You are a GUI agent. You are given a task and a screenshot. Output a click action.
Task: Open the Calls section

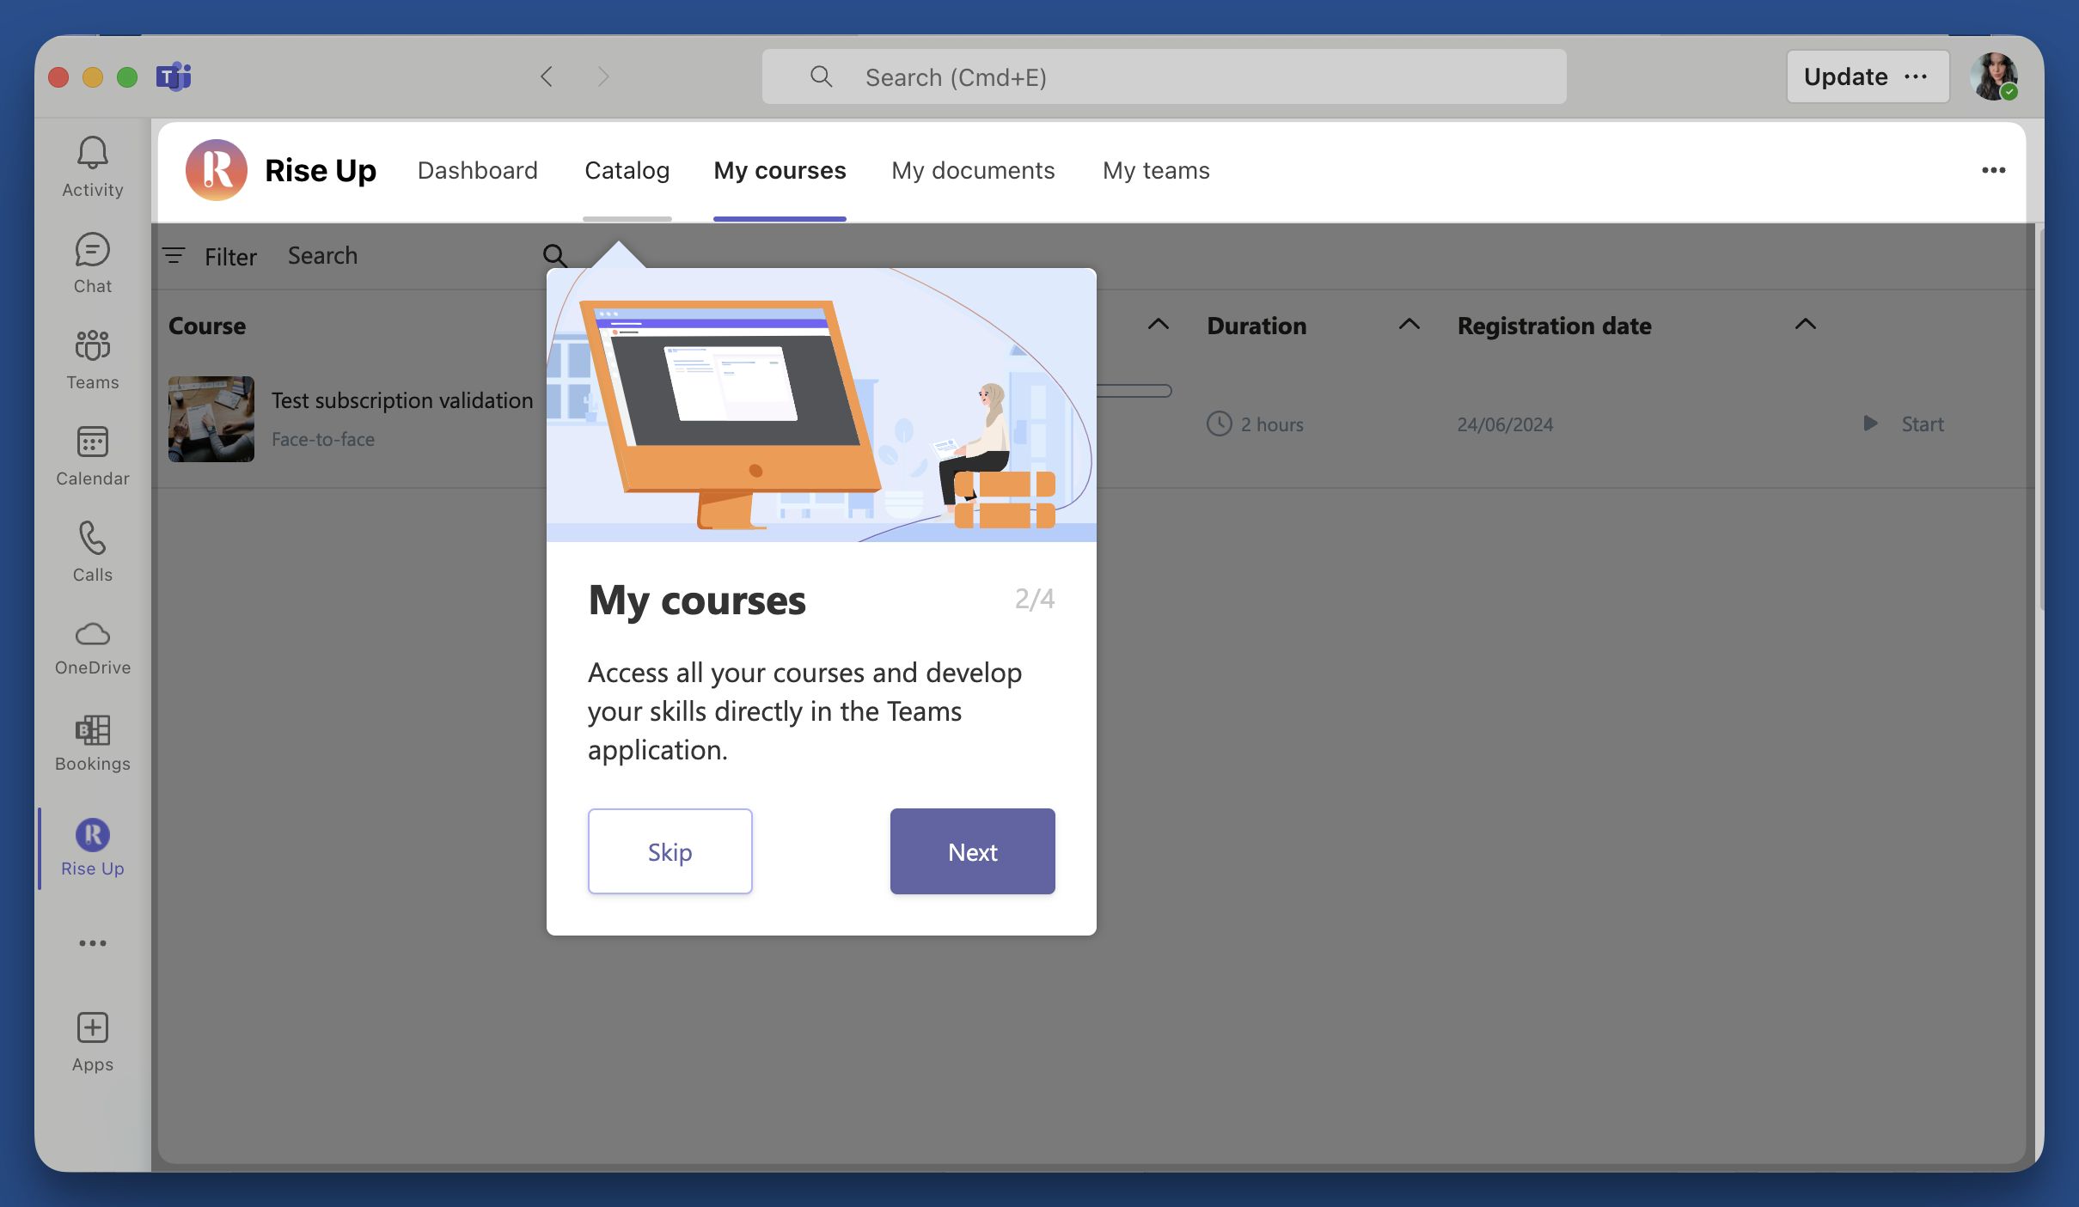pos(91,551)
